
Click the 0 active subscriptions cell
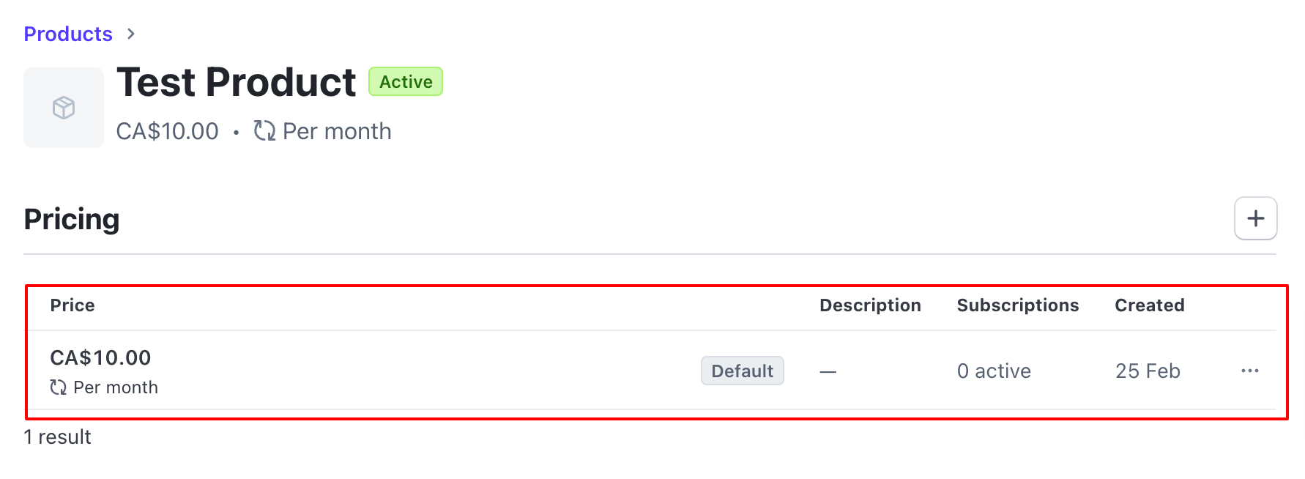click(994, 371)
